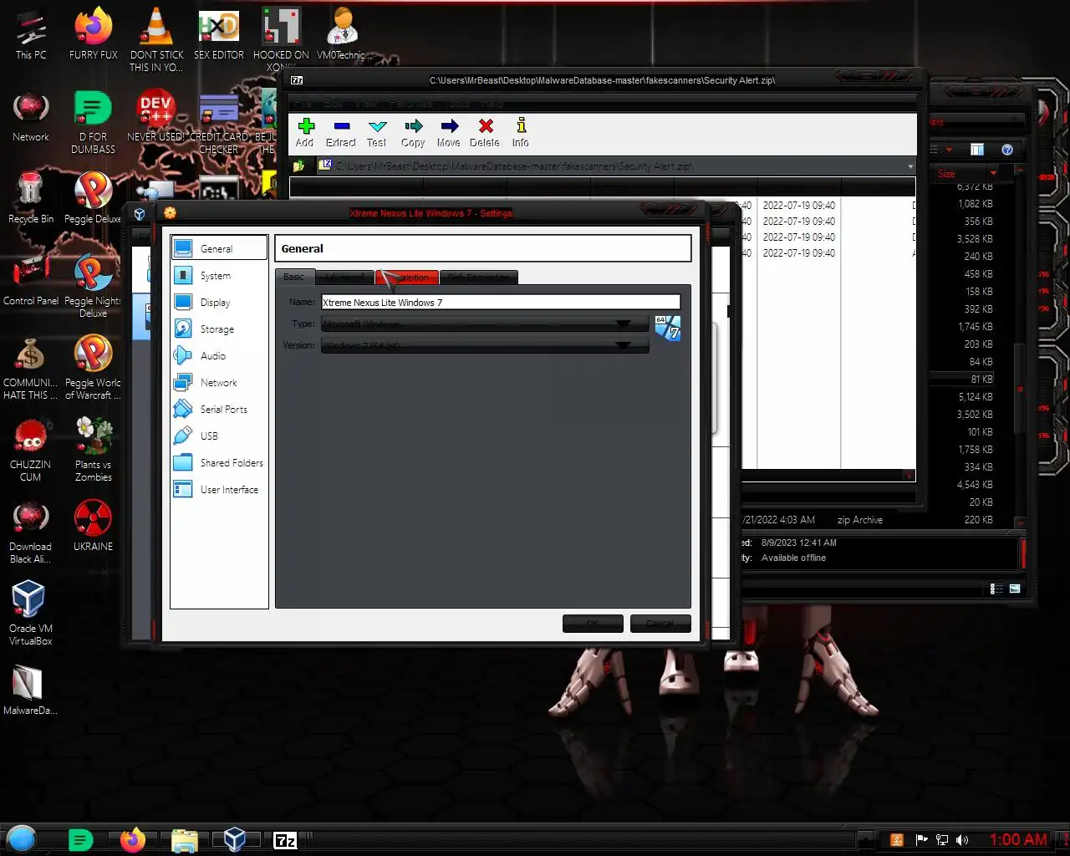Open Peggle Deluxe desktop shortcut
The image size is (1070, 856).
[x=93, y=197]
